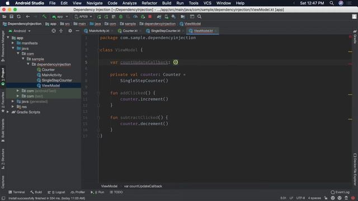This screenshot has height=201, width=358.
Task: Click the Sync/Reload from disk icon
Action: tap(18, 17)
